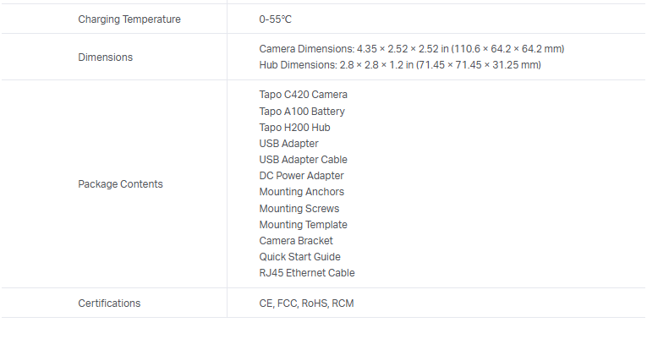Viewport: 647px width, 339px height.
Task: Click the Dimensions row label
Action: 105,57
